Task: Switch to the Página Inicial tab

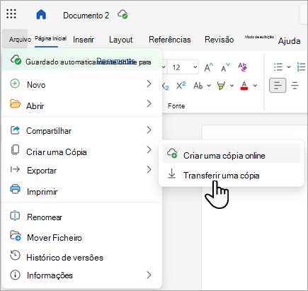Action: pos(50,38)
